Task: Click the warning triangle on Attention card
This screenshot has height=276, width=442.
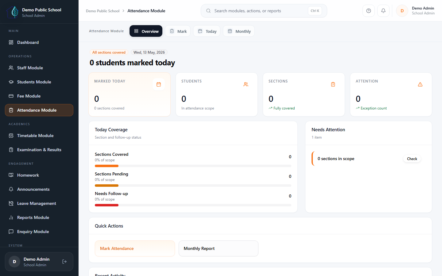Action: coord(420,84)
